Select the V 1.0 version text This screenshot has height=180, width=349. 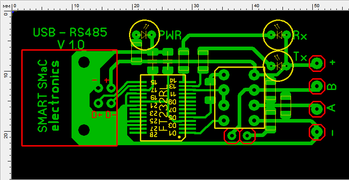[71, 45]
